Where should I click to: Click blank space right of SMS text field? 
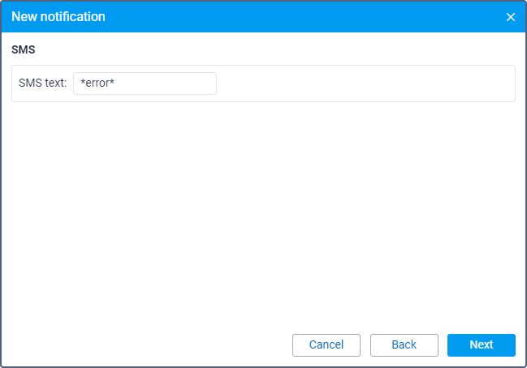click(x=365, y=83)
